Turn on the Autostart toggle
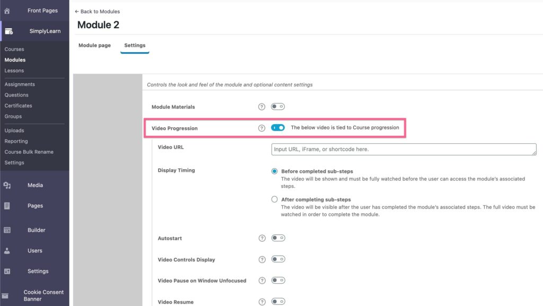543x306 pixels. pos(278,238)
